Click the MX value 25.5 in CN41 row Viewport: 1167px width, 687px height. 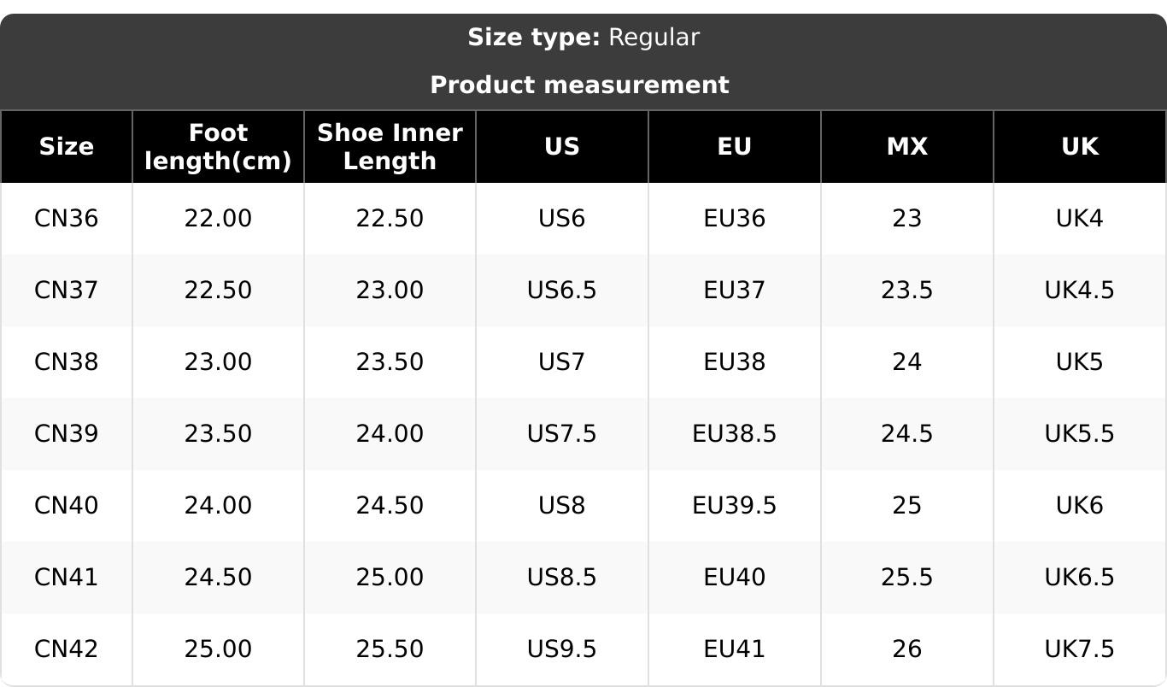[x=906, y=578]
